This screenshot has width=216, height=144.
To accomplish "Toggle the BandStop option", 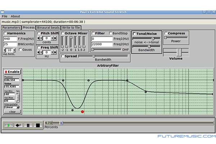I will click(111, 33).
